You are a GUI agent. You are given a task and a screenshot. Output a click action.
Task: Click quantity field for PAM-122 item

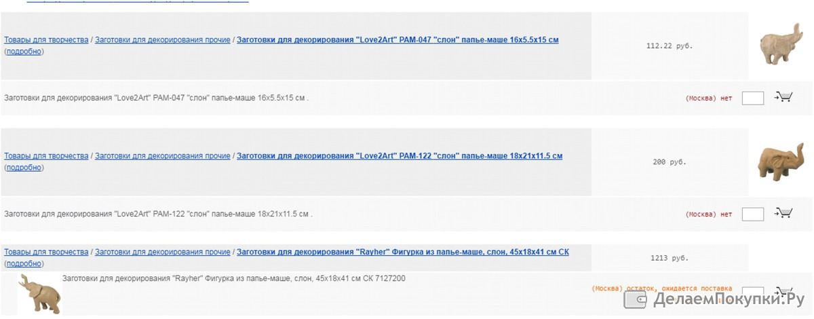753,214
